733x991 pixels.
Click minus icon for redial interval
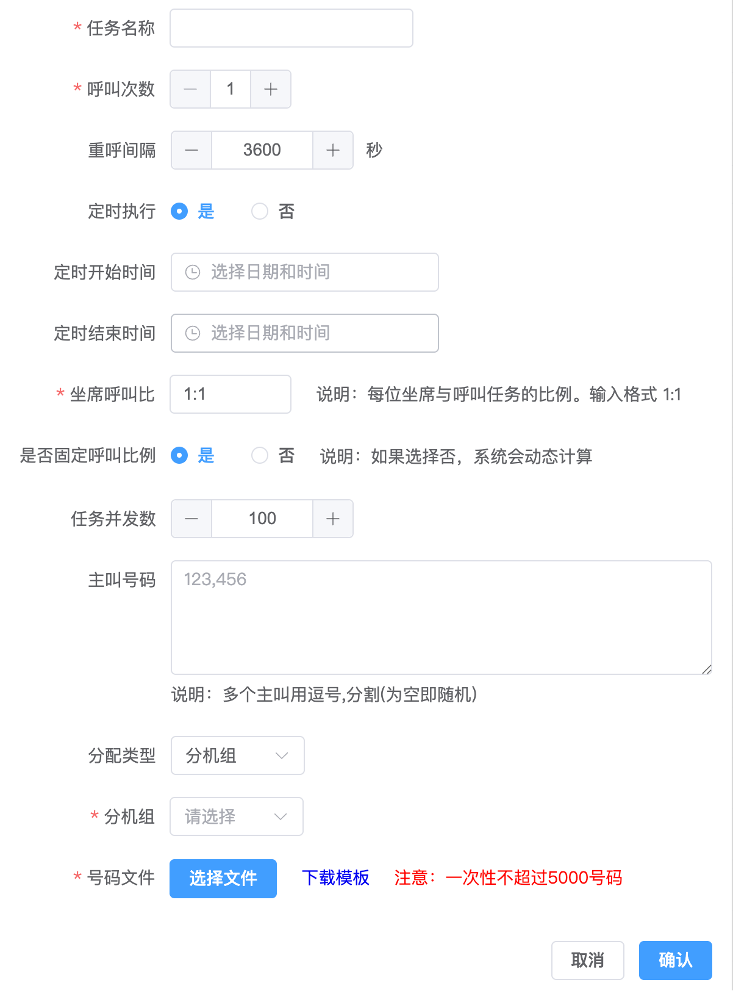(x=191, y=150)
